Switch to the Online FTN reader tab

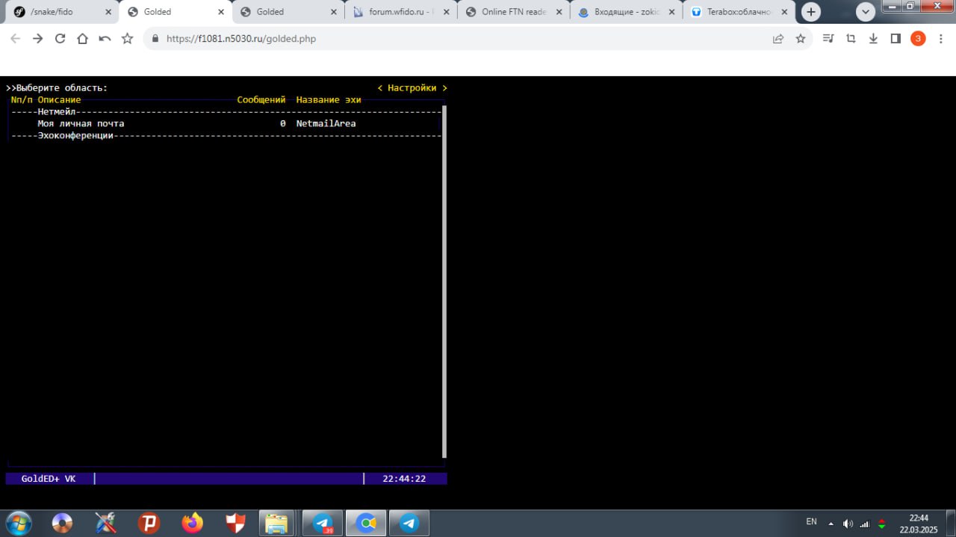pyautogui.click(x=512, y=12)
